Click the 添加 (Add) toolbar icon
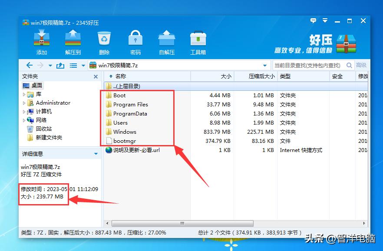The width and height of the screenshot is (383, 251). click(41, 41)
